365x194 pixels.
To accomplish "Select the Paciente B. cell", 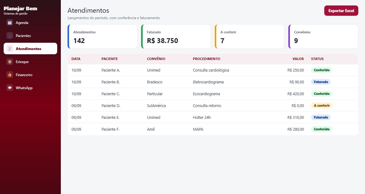I will 111,82.
